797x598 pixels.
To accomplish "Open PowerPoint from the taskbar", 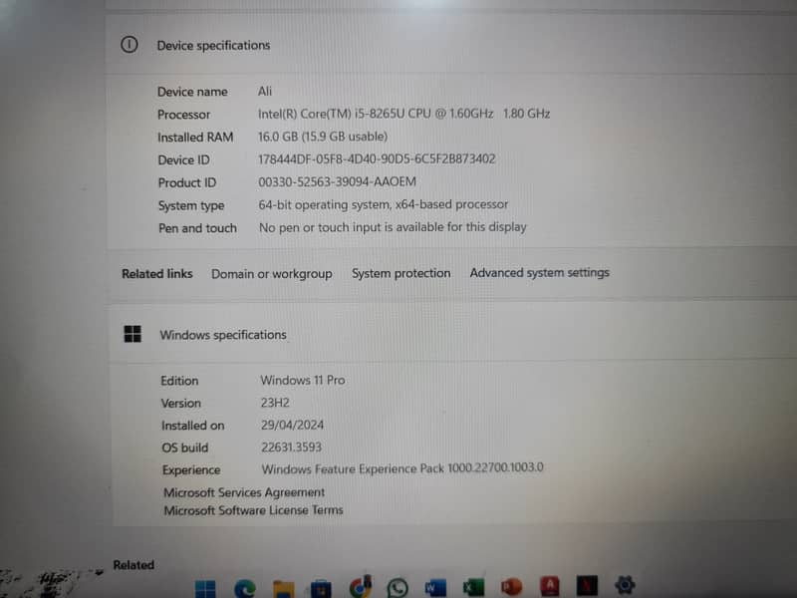I will point(512,587).
